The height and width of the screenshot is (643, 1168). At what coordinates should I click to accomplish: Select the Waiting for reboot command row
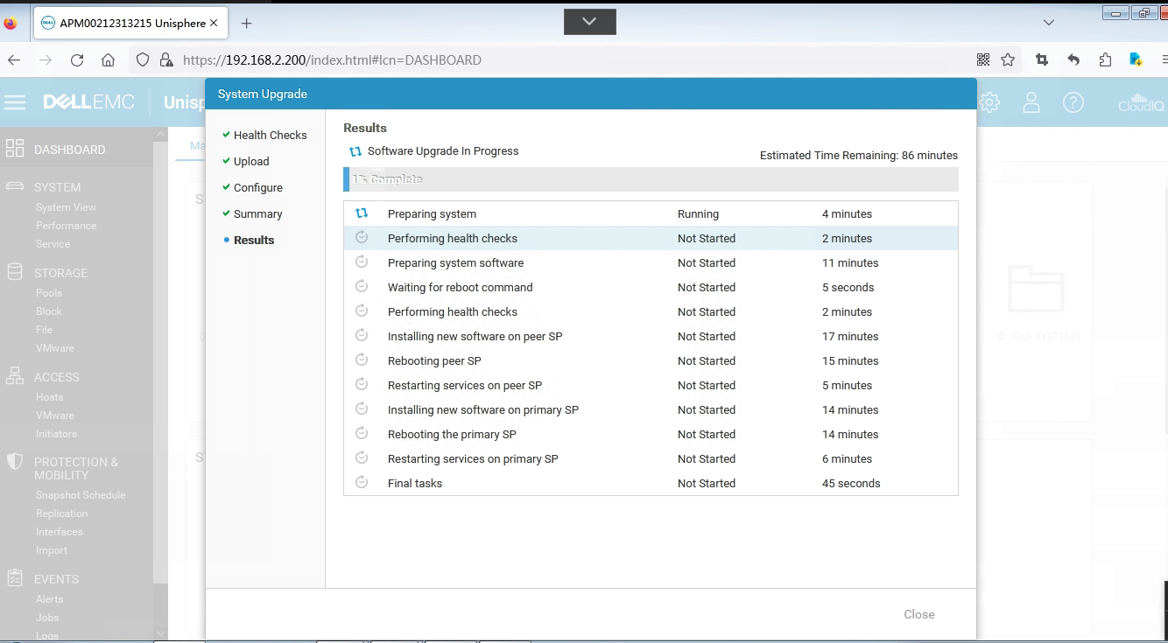pos(651,287)
